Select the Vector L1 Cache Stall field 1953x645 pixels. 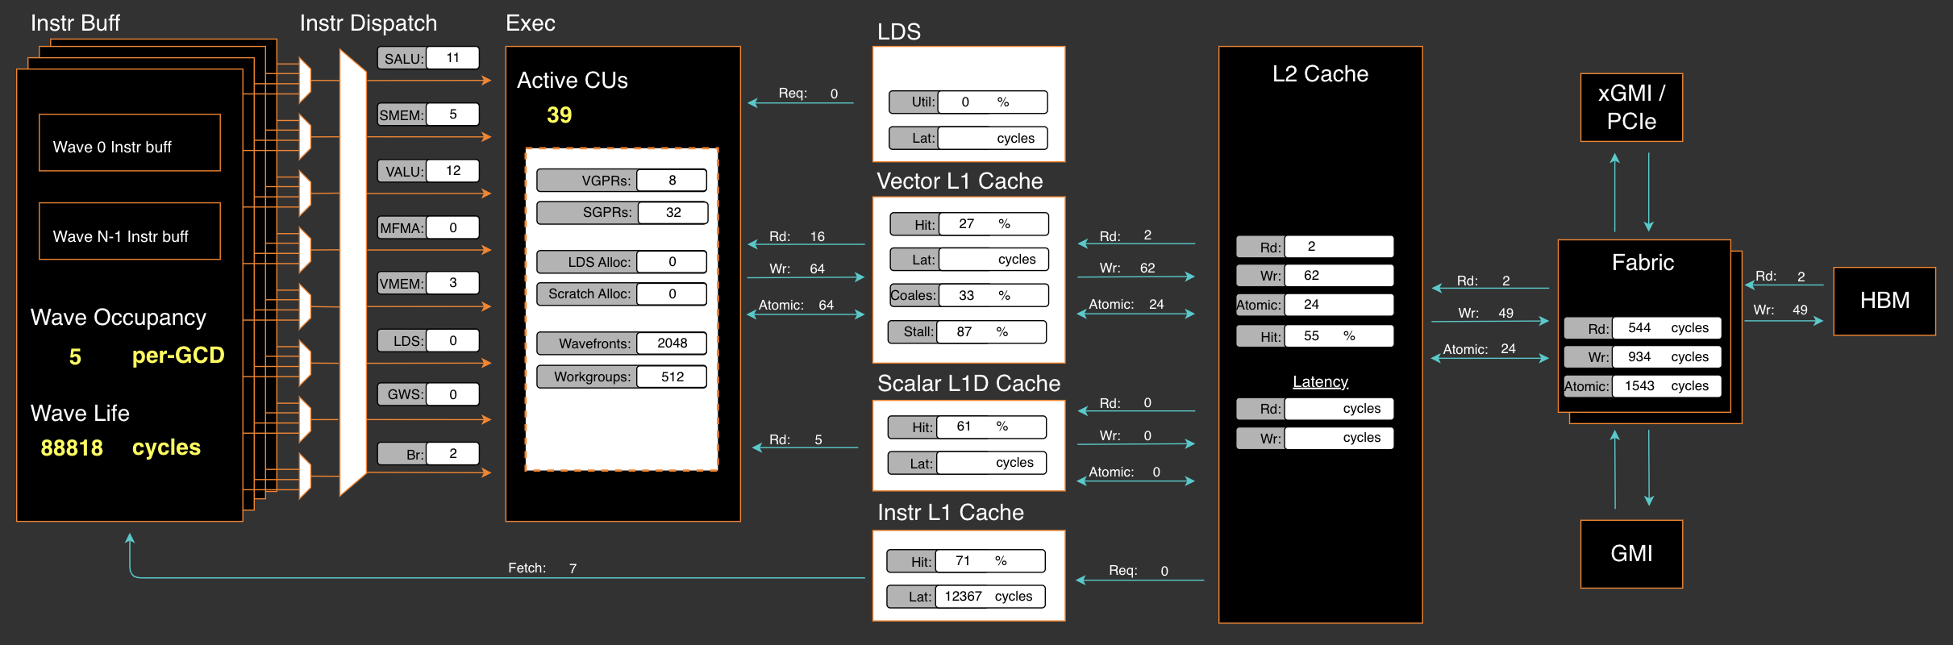point(991,332)
